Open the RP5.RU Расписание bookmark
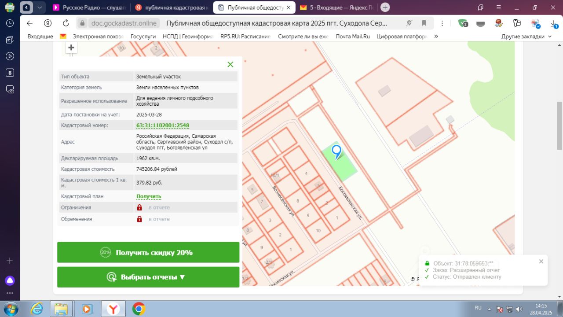The height and width of the screenshot is (317, 563). point(245,37)
